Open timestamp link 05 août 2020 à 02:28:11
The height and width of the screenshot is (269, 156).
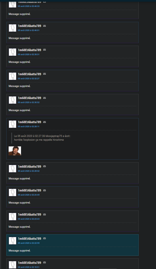(28, 126)
